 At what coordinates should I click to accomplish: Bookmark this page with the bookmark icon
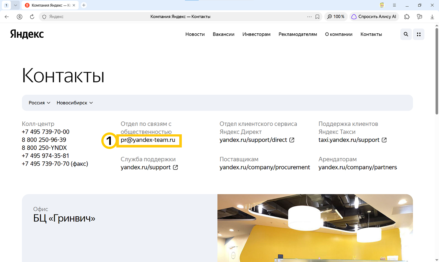pyautogui.click(x=318, y=16)
